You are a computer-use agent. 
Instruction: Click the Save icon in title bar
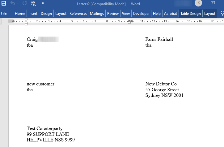pos(4,4)
